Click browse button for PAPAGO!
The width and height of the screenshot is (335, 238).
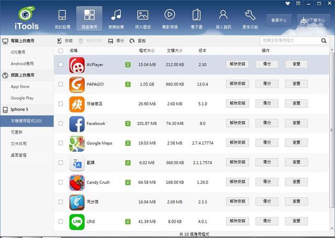click(296, 84)
